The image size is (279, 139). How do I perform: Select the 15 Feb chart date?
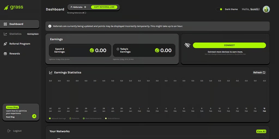264,110
